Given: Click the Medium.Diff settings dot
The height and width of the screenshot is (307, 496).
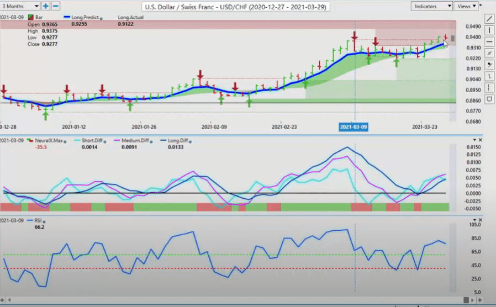Looking at the screenshot, I should [x=151, y=142].
